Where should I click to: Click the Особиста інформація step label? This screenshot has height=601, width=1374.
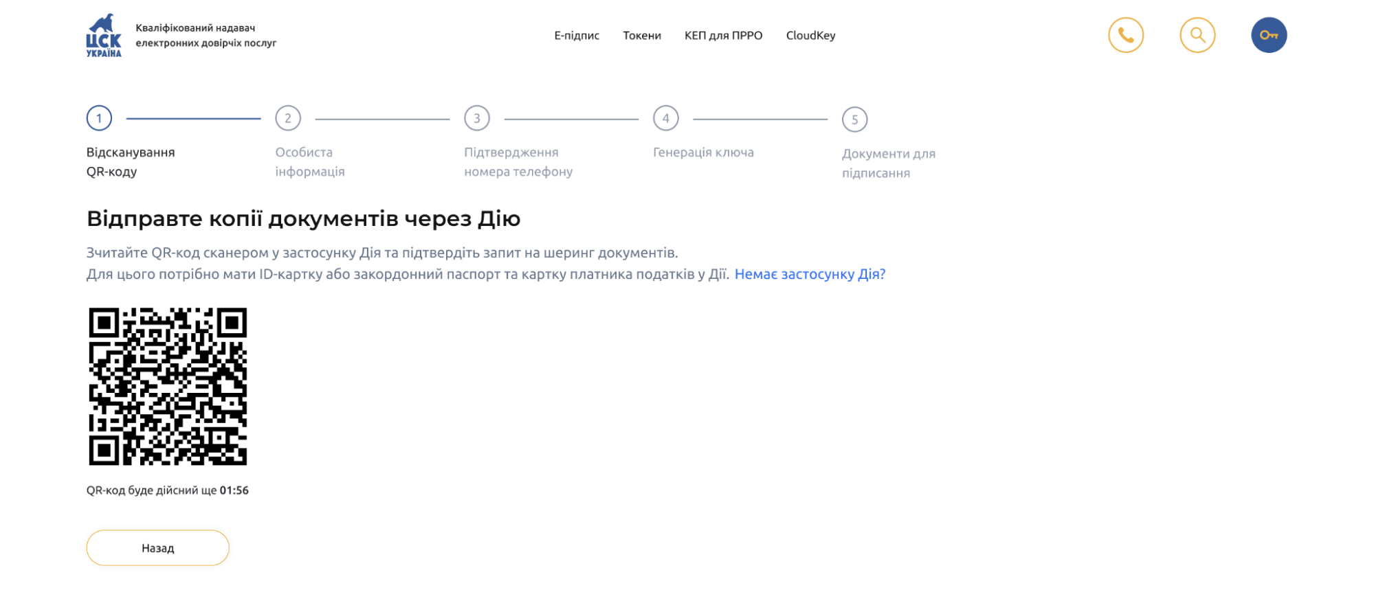[310, 162]
